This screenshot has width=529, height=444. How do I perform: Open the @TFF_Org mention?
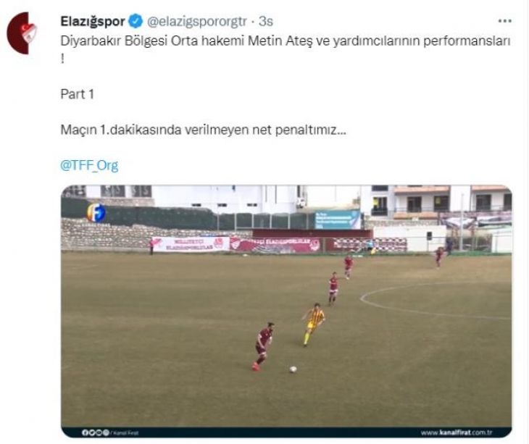89,166
